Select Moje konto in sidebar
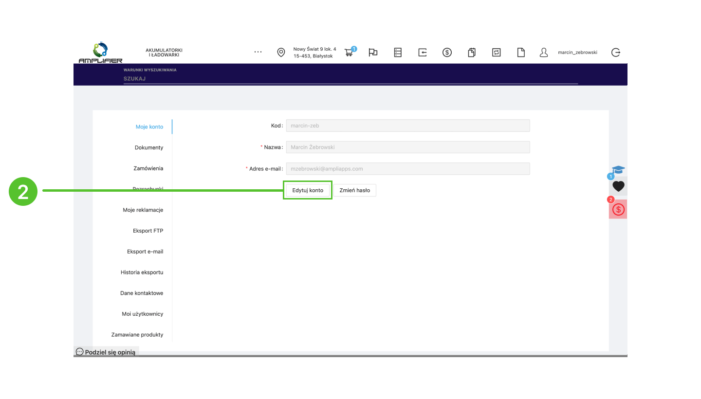701x399 pixels. coord(149,127)
